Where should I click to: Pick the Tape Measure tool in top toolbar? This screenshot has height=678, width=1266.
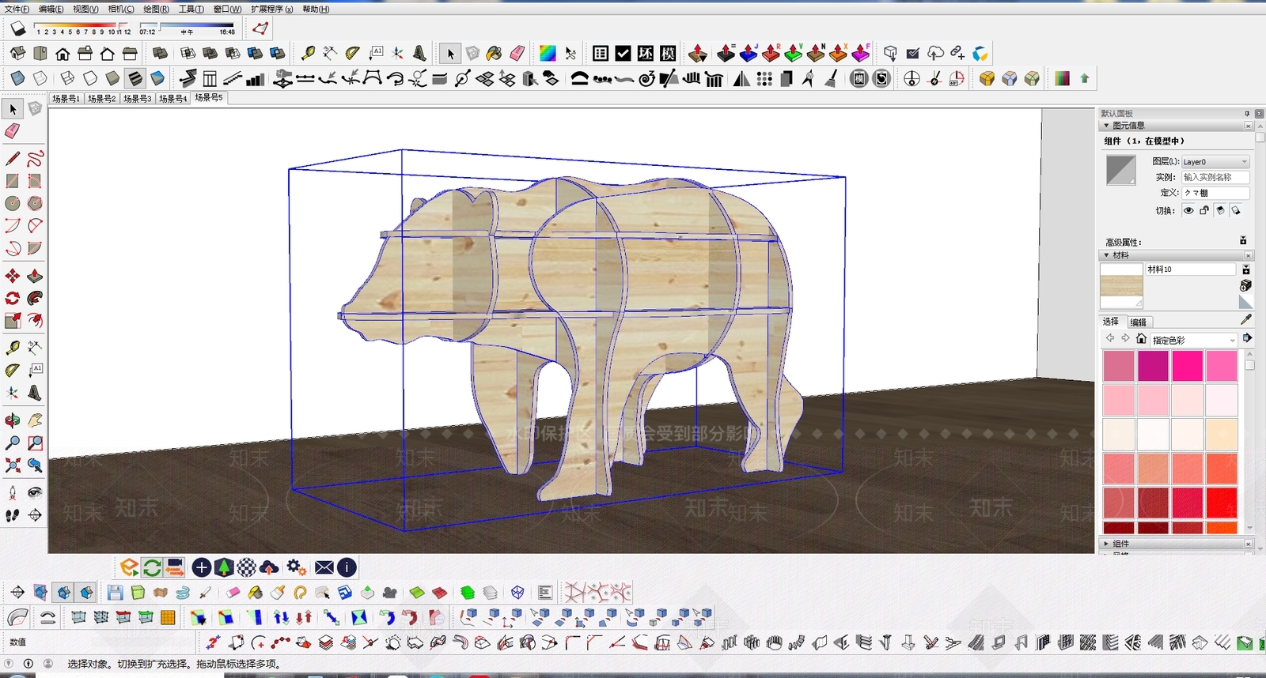click(x=308, y=53)
